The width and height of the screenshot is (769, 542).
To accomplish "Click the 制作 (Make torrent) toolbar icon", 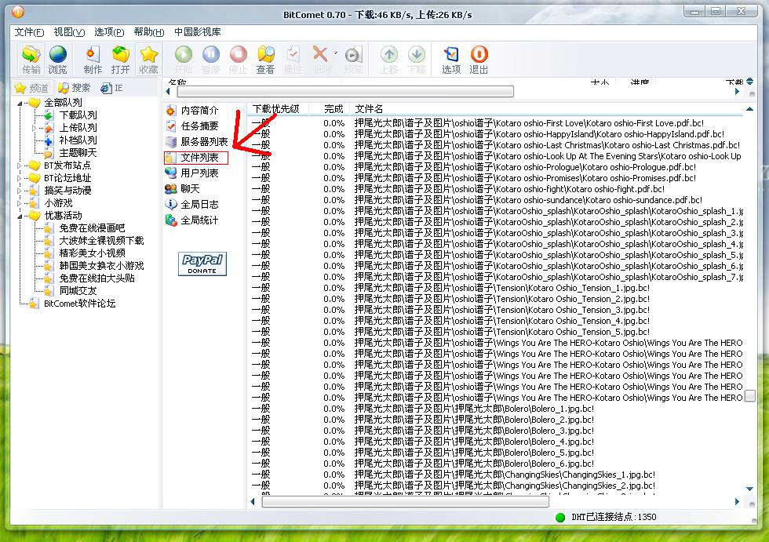I will click(x=93, y=60).
